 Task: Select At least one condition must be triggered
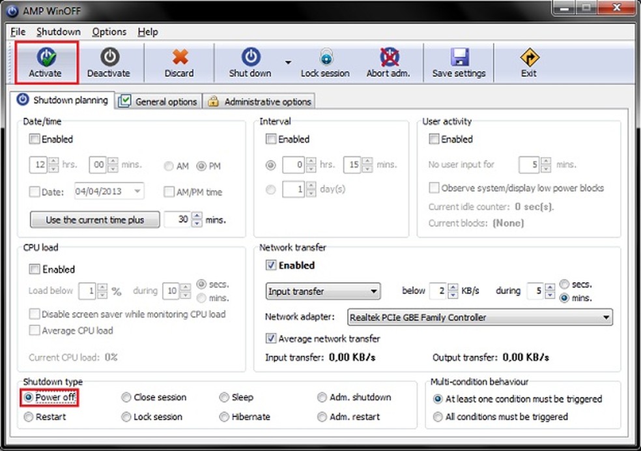pyautogui.click(x=438, y=399)
